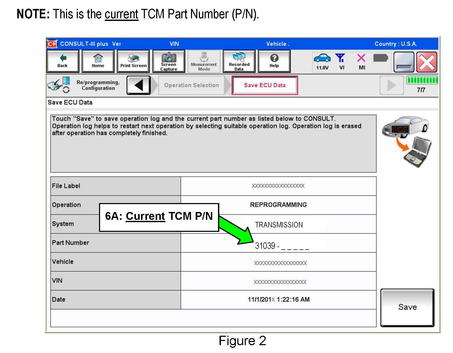The image size is (453, 353).
Task: Open the Measurement Mode
Action: point(204,61)
